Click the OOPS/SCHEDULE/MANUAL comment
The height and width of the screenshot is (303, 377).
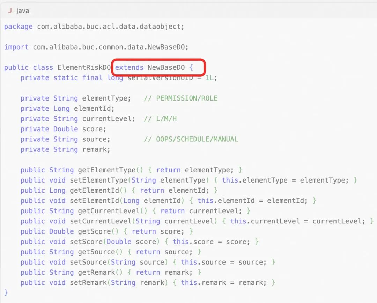point(191,139)
